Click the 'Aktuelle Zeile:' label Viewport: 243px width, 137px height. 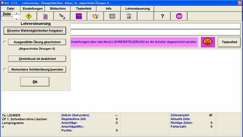[181, 119]
